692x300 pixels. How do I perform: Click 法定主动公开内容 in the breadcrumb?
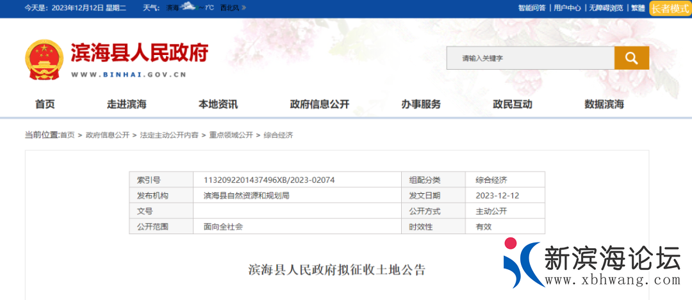point(169,136)
